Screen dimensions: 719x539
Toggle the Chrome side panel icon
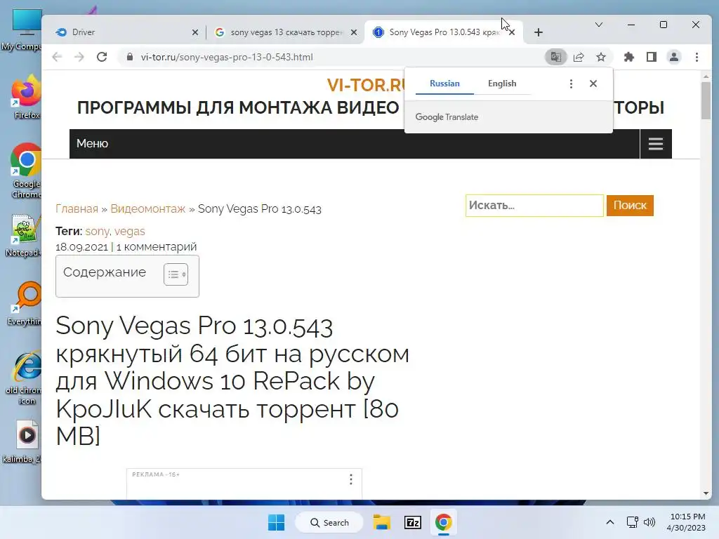(x=651, y=57)
